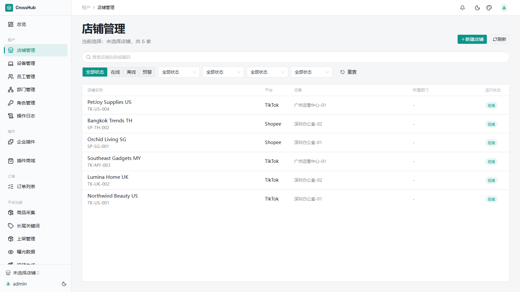This screenshot has width=520, height=292.
Task: Click the 角色管理 key icon
Action: point(11,103)
